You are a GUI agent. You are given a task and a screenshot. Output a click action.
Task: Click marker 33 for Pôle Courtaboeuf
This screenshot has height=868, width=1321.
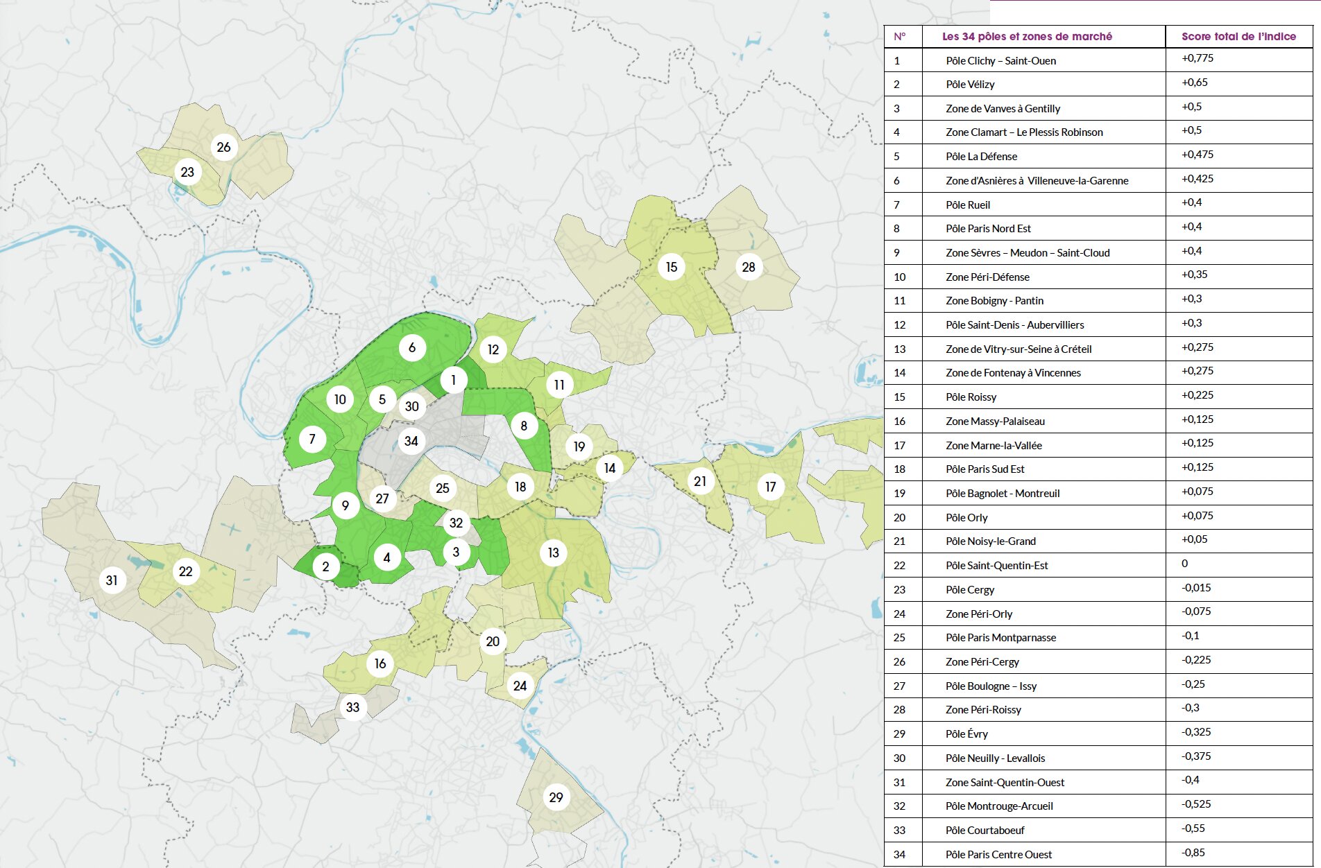(x=352, y=707)
